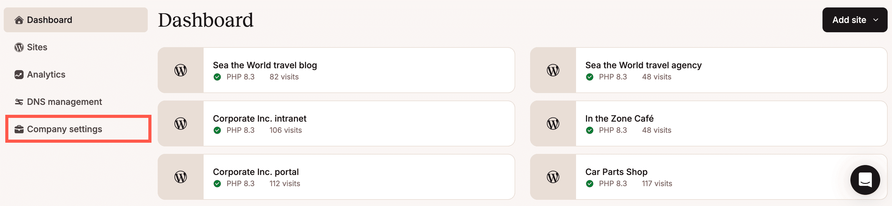This screenshot has width=892, height=206.
Task: Click the green status check on In the Zone Café
Action: click(x=590, y=130)
